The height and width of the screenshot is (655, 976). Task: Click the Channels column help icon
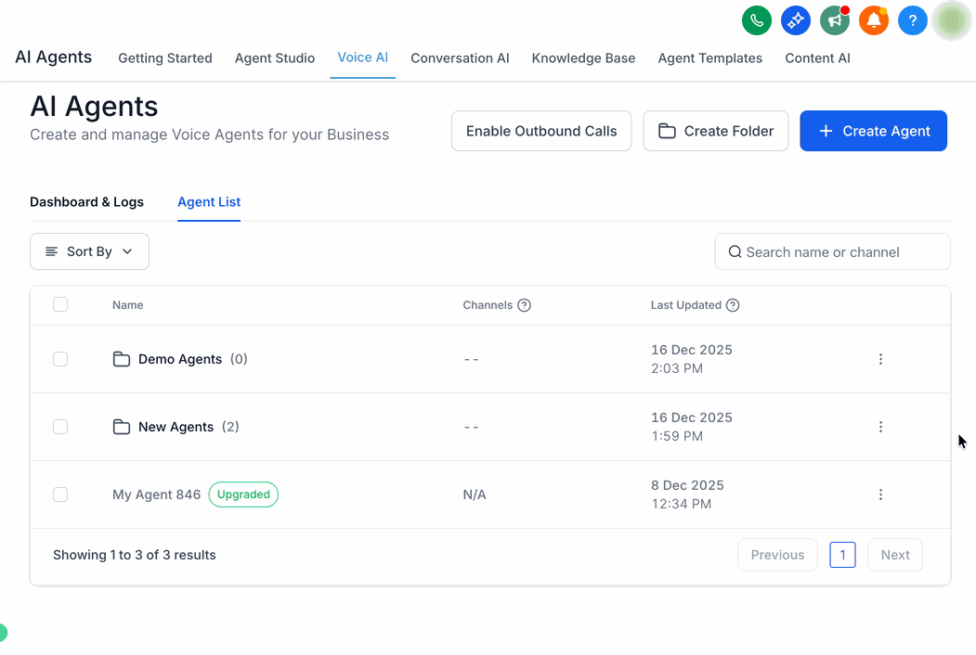[x=524, y=305]
